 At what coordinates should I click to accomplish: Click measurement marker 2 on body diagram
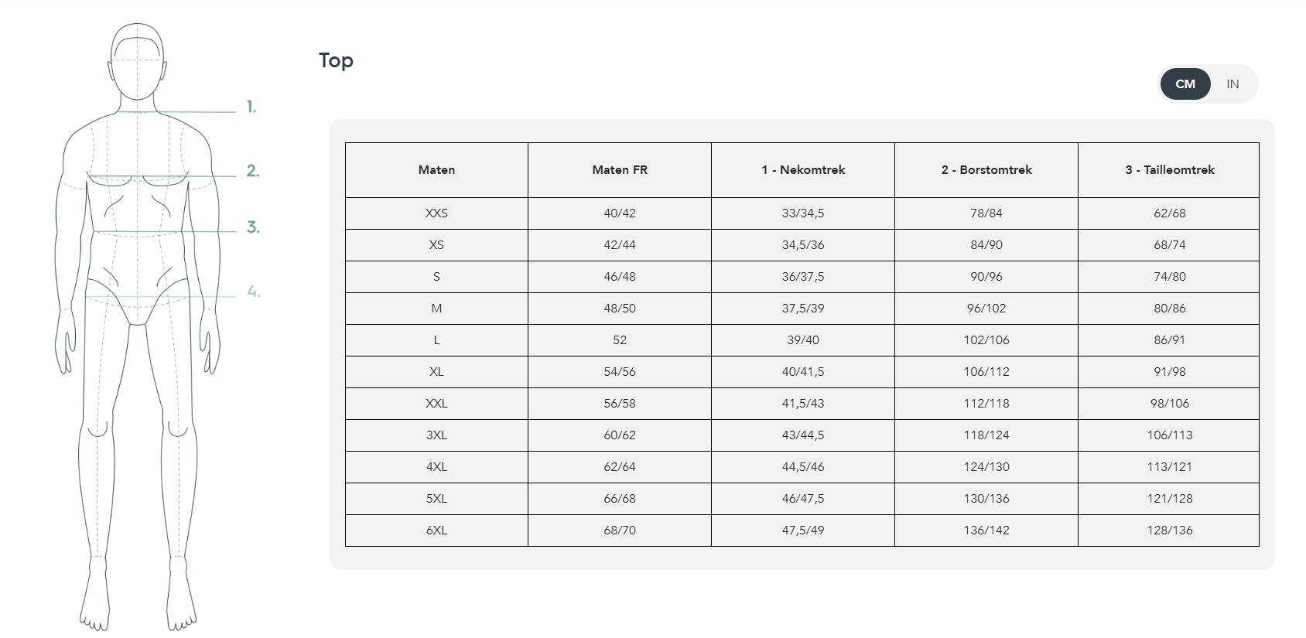click(x=253, y=171)
